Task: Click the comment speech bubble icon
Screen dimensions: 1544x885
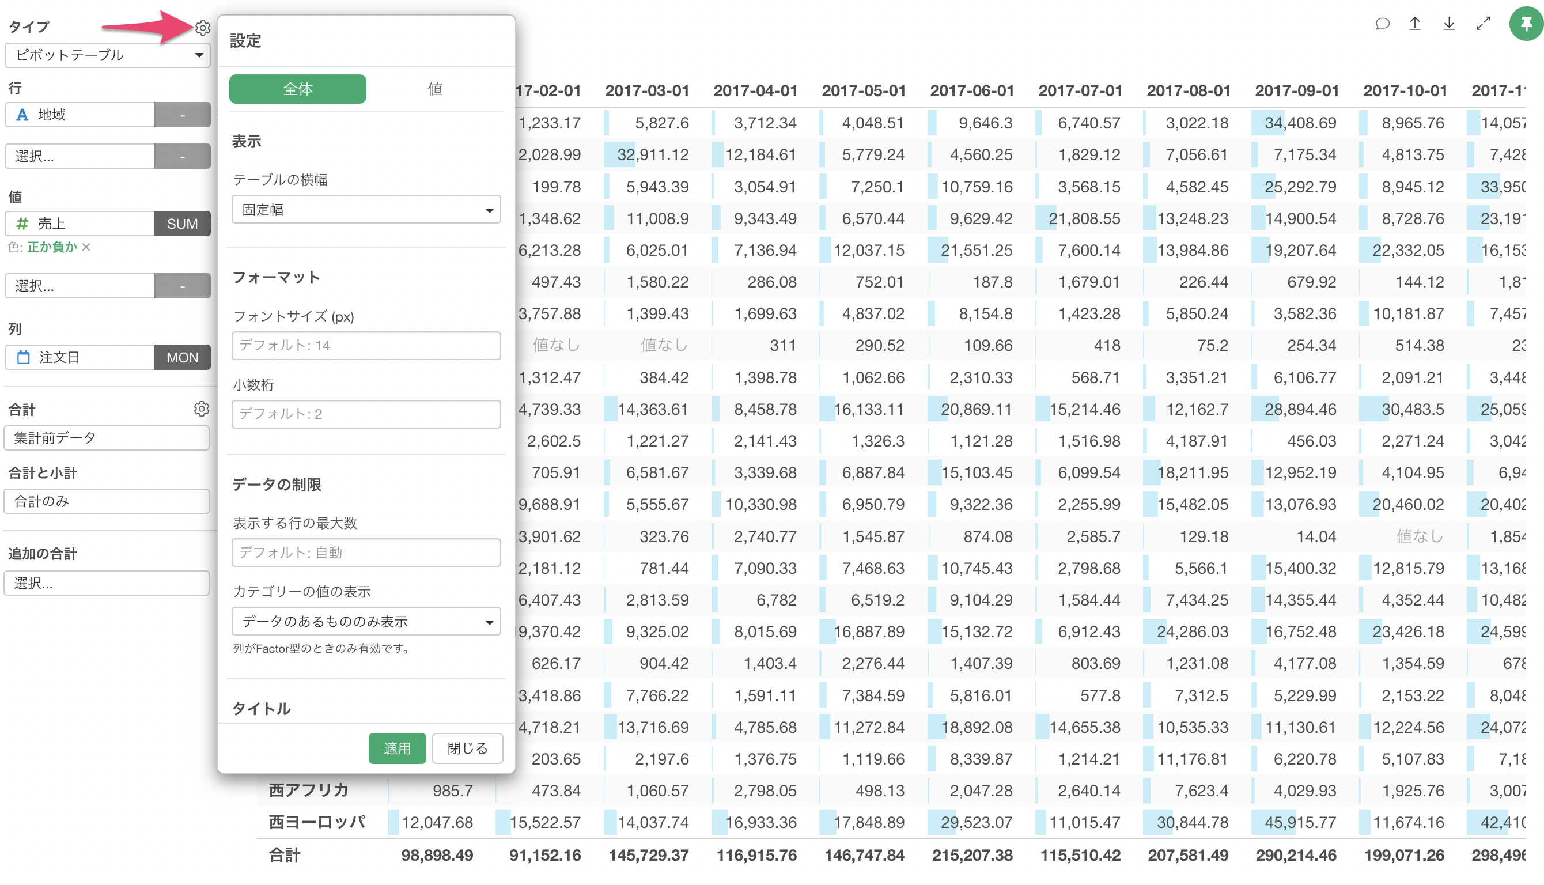Action: click(x=1382, y=24)
